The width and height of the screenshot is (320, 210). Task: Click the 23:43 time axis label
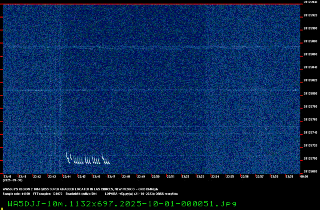click(52, 176)
